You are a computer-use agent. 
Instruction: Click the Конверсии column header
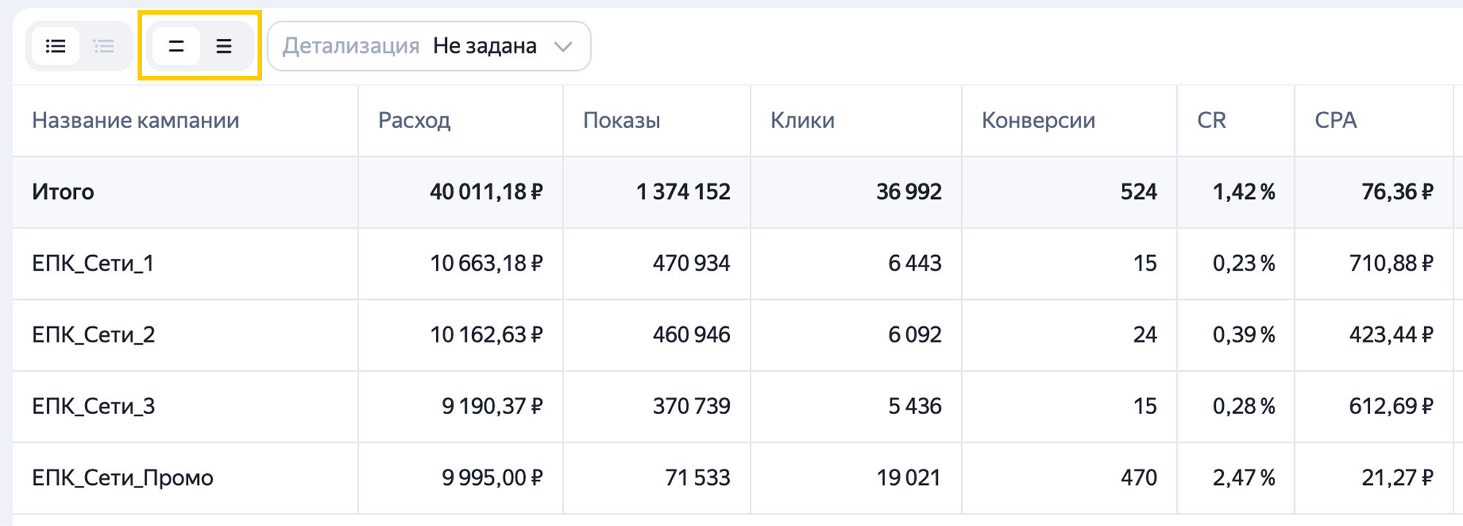click(1038, 120)
